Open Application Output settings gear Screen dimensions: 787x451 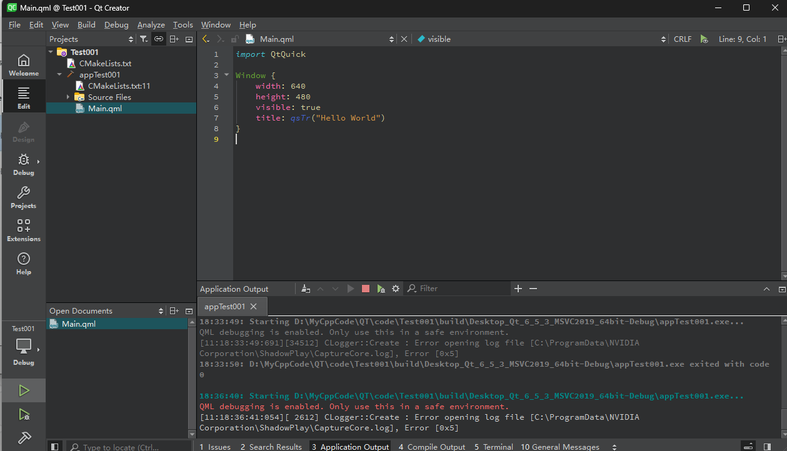[x=396, y=289]
